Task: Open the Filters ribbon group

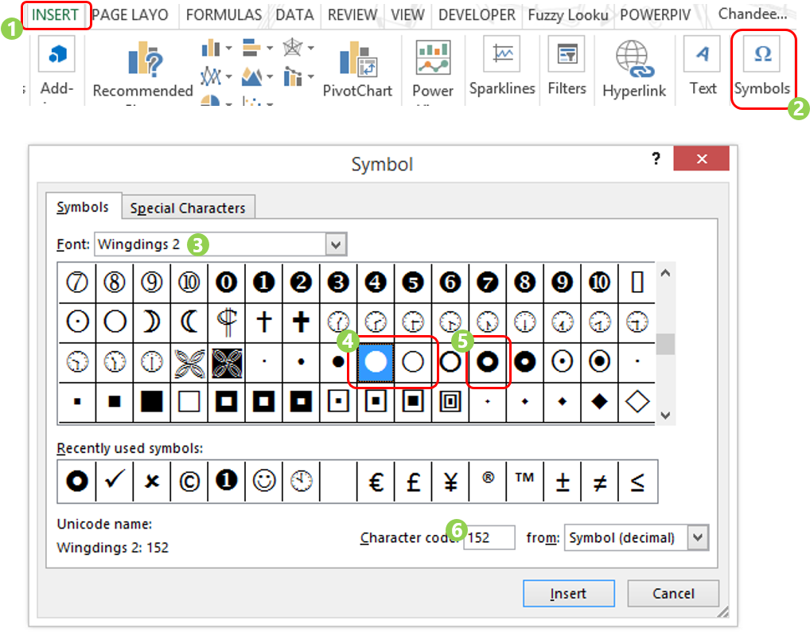Action: (567, 68)
